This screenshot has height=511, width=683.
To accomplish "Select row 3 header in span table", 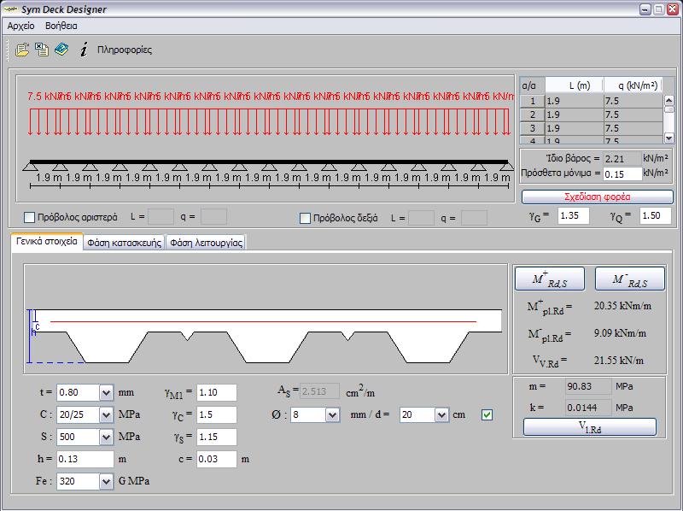I will pyautogui.click(x=532, y=128).
